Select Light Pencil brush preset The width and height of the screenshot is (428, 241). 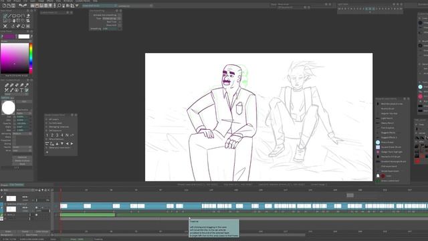[387, 118]
